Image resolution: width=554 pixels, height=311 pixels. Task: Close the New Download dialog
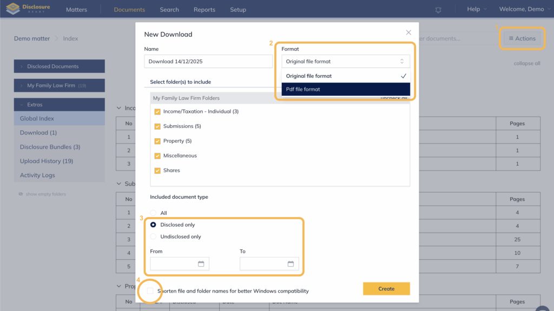point(408,32)
